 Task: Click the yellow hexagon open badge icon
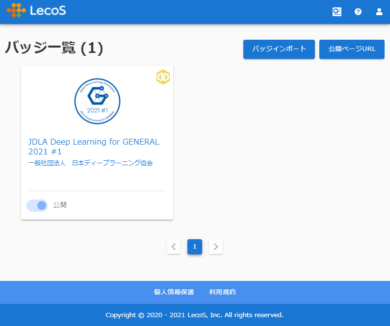coord(163,77)
